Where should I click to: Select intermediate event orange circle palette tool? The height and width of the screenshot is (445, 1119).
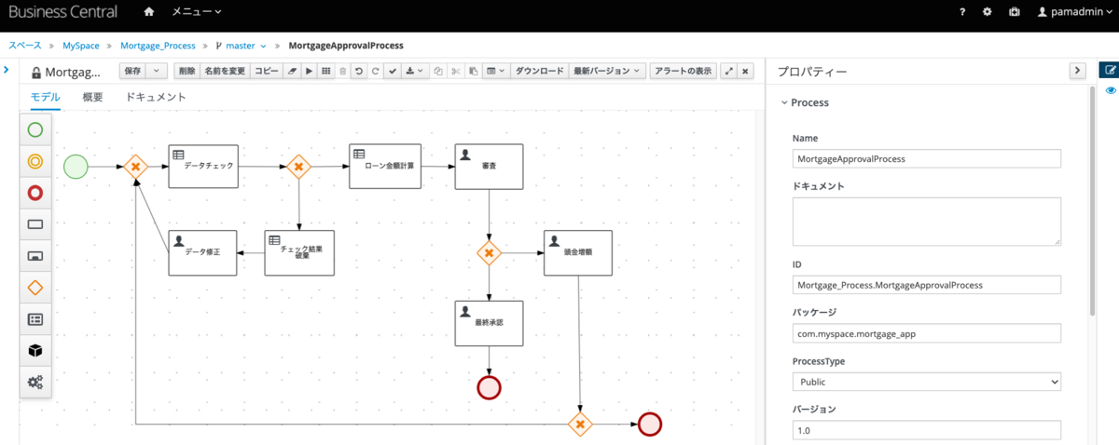click(x=35, y=162)
